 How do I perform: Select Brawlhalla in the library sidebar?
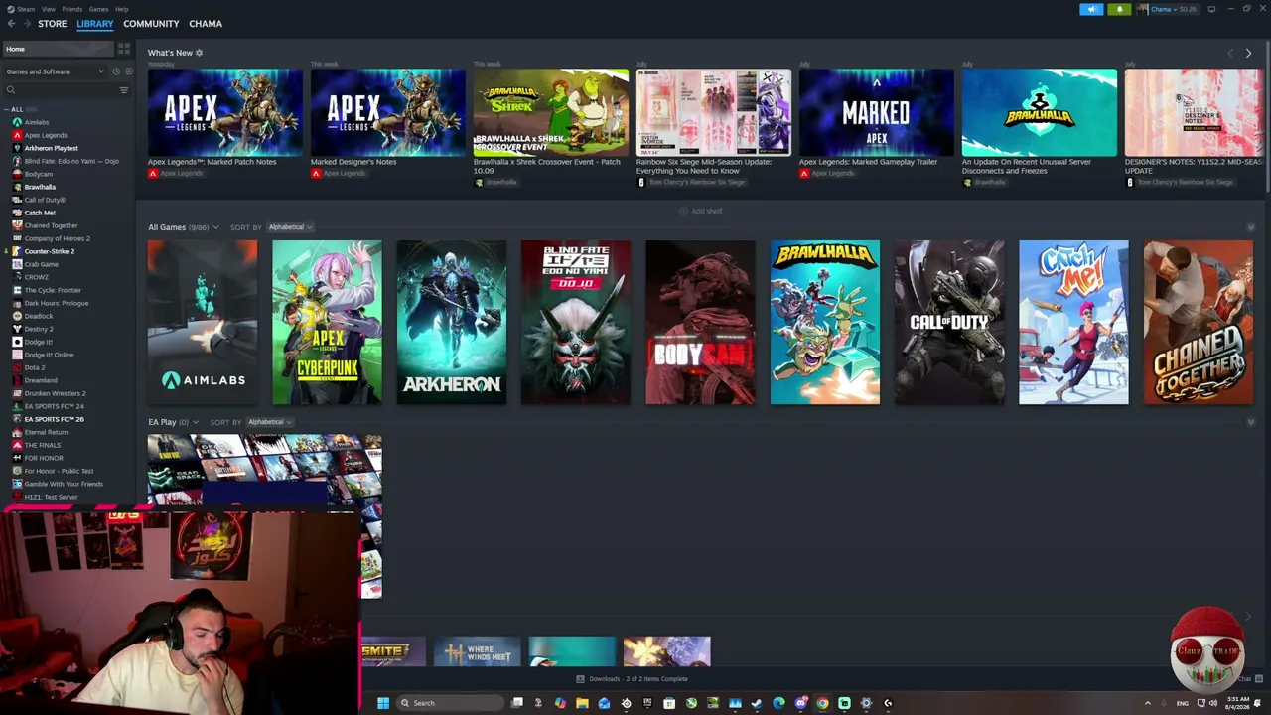[x=40, y=187]
